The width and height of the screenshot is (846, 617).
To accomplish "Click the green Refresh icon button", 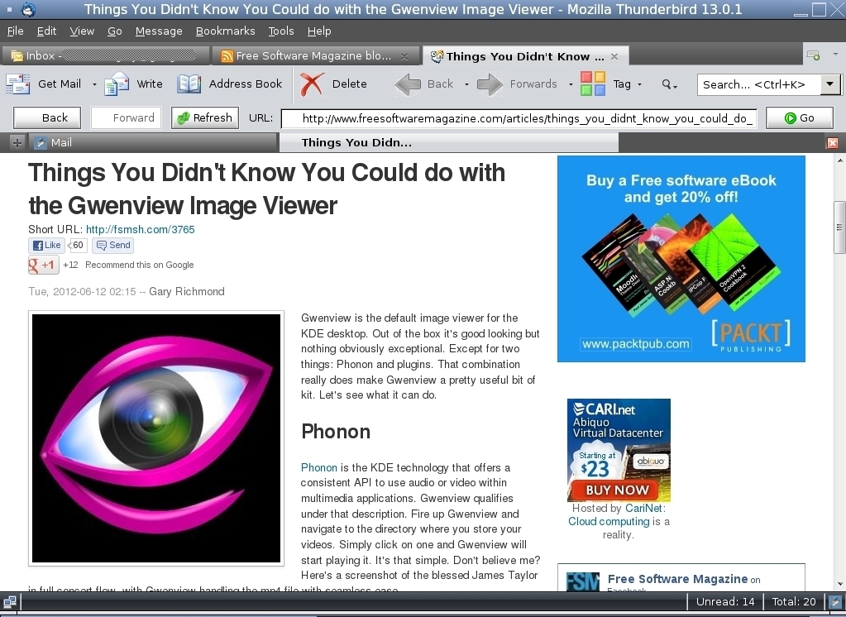I will click(x=205, y=117).
